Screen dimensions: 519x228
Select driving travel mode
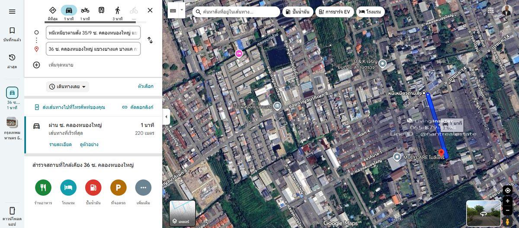pyautogui.click(x=69, y=11)
